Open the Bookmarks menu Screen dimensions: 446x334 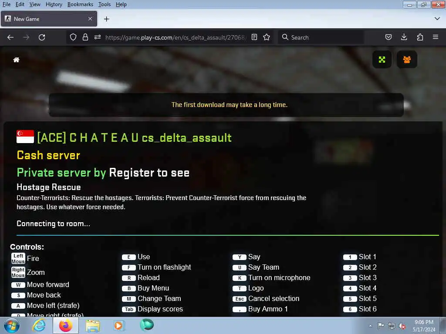point(80,4)
